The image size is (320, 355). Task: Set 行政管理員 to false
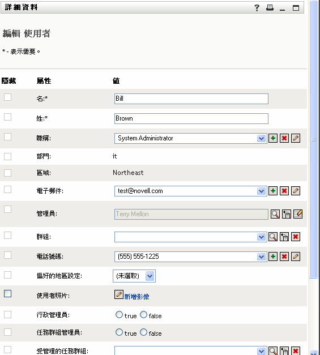[x=144, y=315]
